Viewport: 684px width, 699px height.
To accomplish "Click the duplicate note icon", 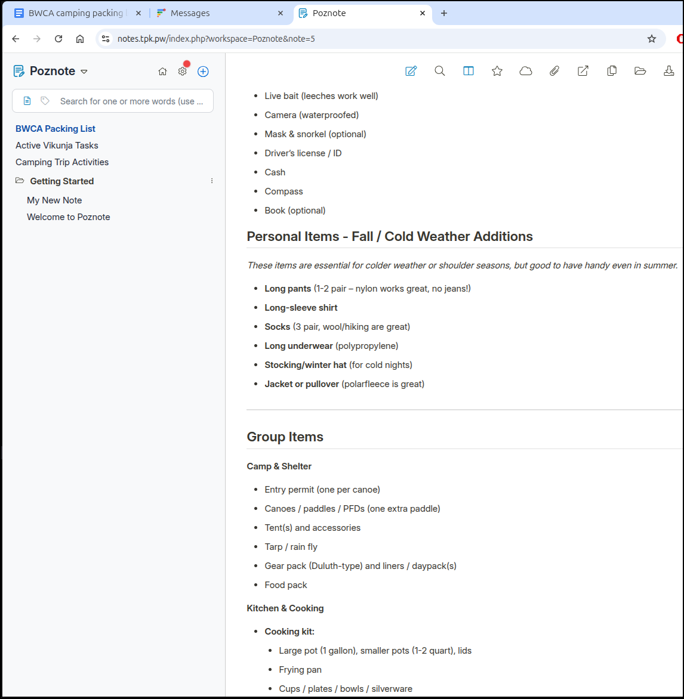I will (x=612, y=71).
